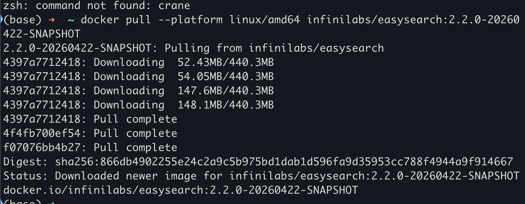
Task: Click the "linux/amd64" platform argument
Action: coord(264,20)
